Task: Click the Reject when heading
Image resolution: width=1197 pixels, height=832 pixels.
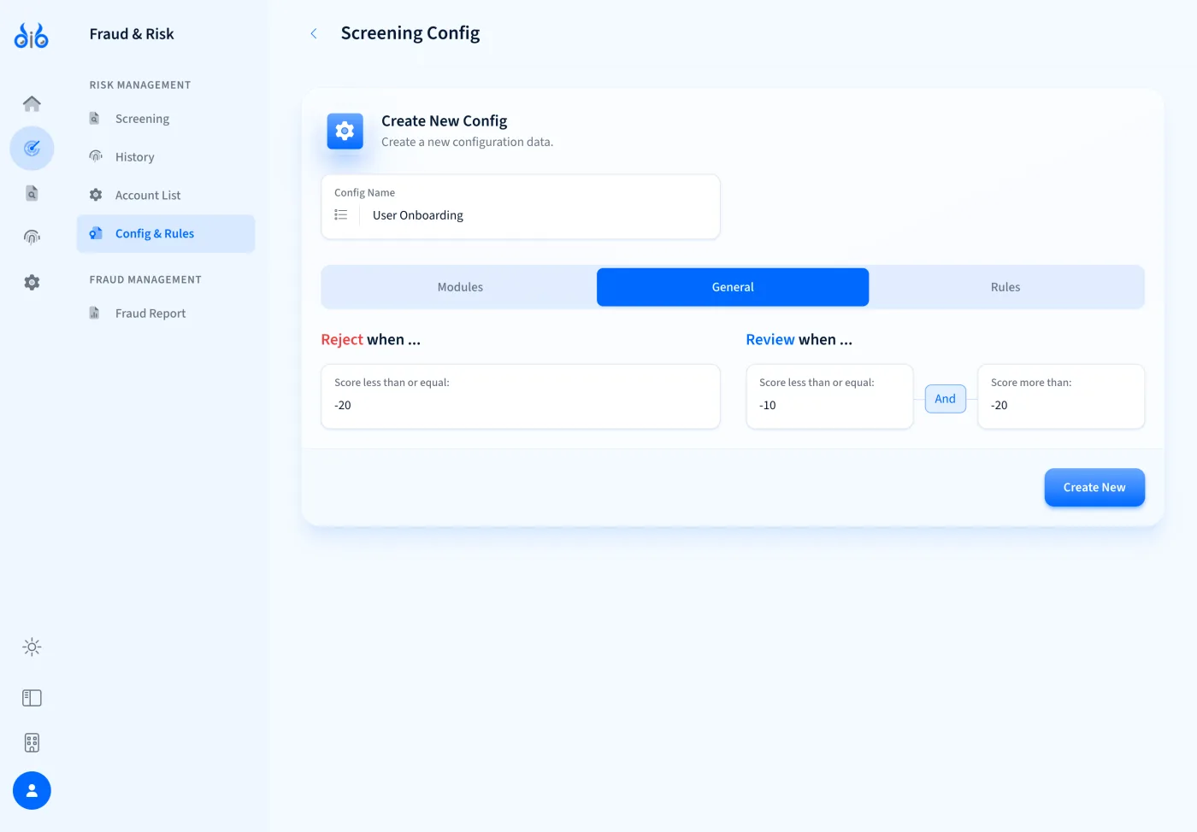Action: click(371, 340)
